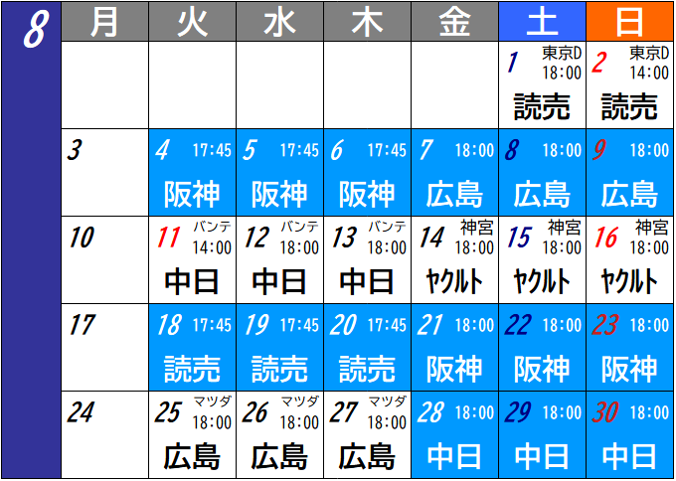Open August 28 Friday 中日 game
676x481 pixels.
click(454, 435)
